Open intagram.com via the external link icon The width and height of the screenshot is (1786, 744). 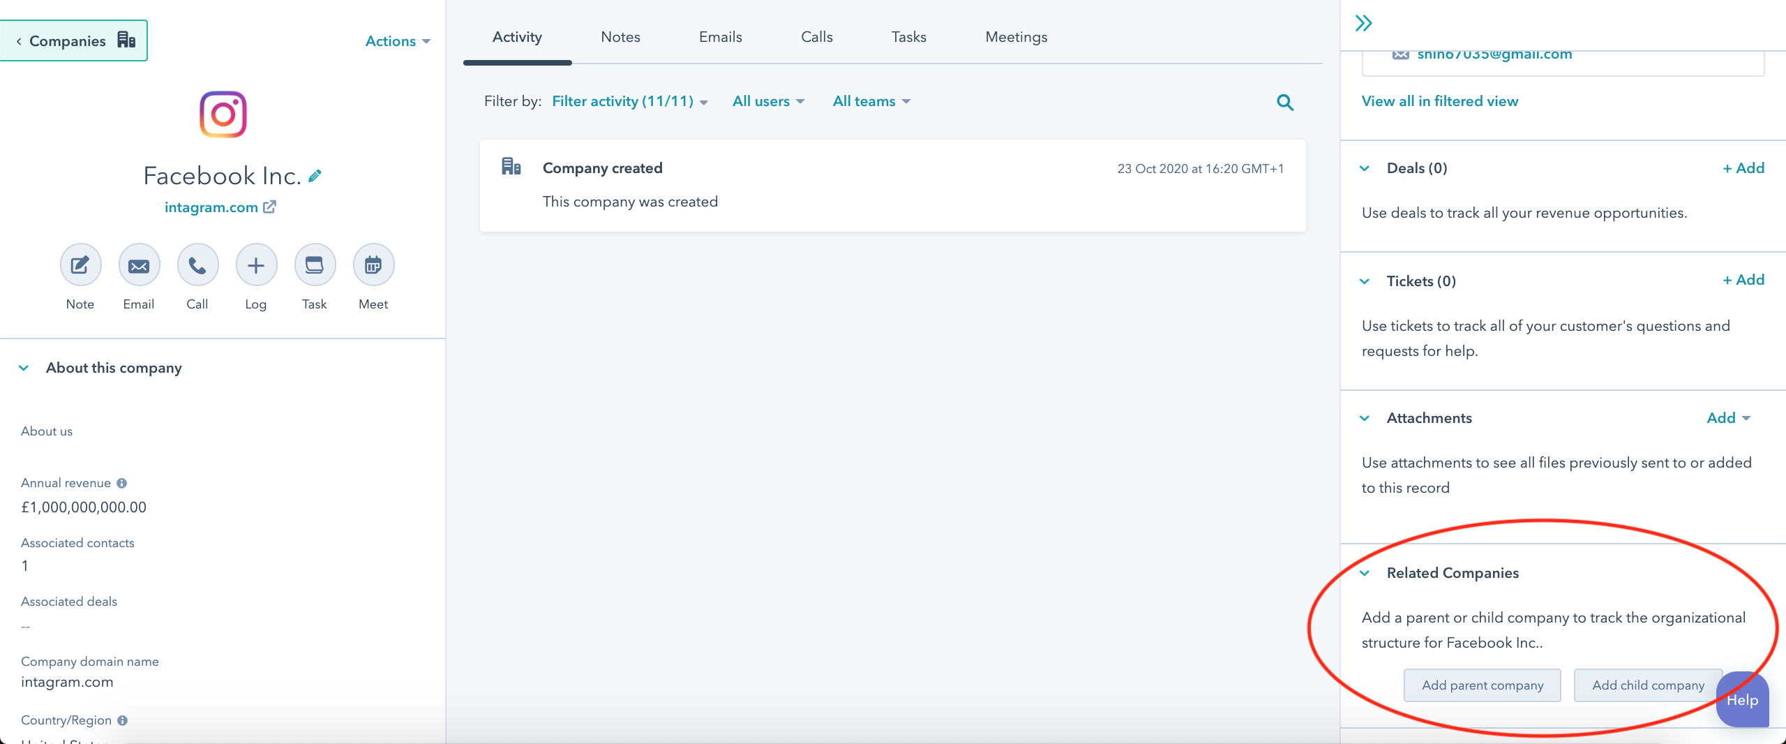[x=269, y=207]
